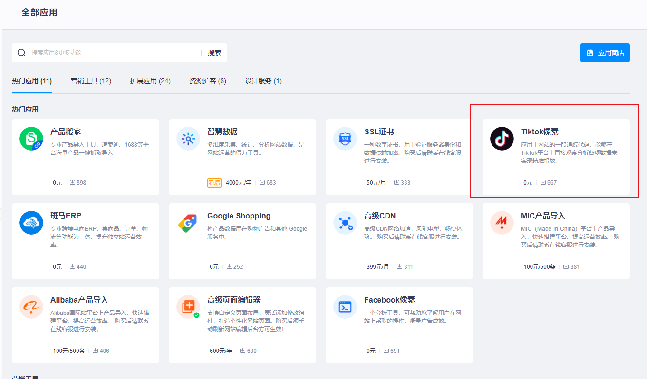The width and height of the screenshot is (647, 379).
Task: Click the 4000元/年 price text
Action: 239,182
